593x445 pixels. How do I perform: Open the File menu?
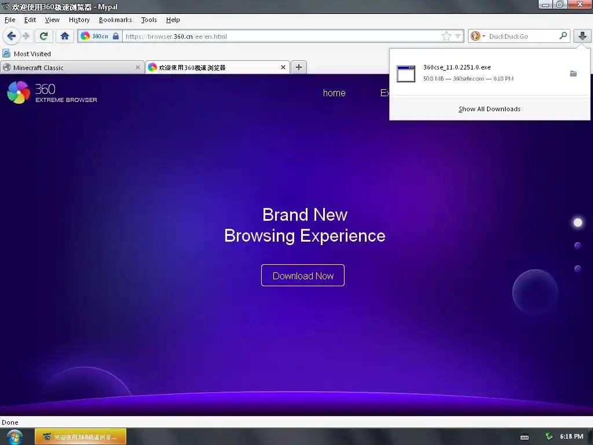[x=10, y=20]
